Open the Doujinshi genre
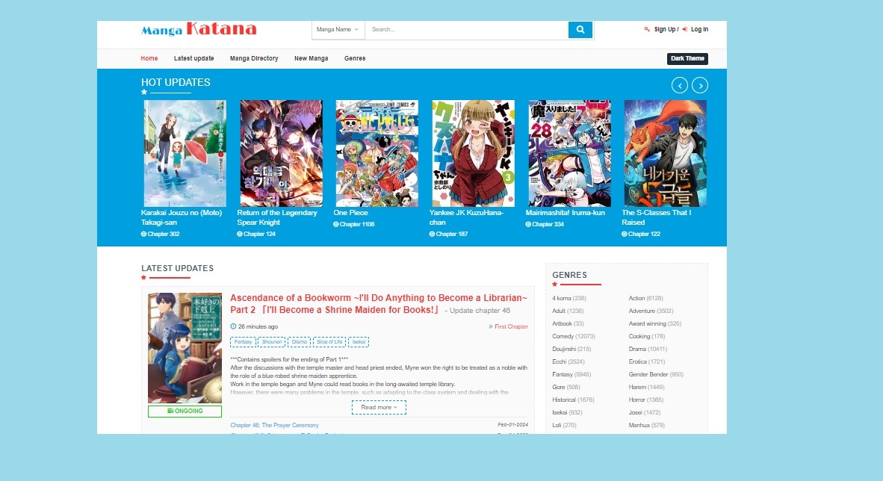The image size is (883, 481). click(x=571, y=350)
